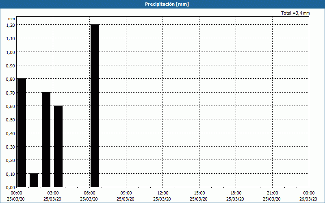Click the 18:00 time axis label
The image size is (325, 203).
236,193
